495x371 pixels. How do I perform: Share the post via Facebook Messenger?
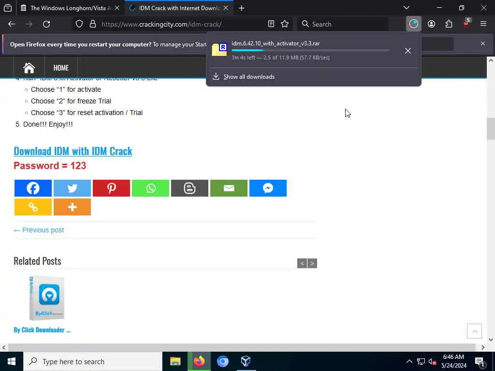coord(268,188)
